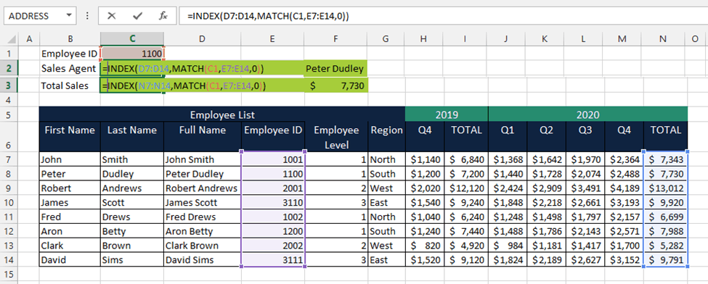Confirm the formula with the checkmark icon
This screenshot has width=708, height=284.
pyautogui.click(x=137, y=16)
